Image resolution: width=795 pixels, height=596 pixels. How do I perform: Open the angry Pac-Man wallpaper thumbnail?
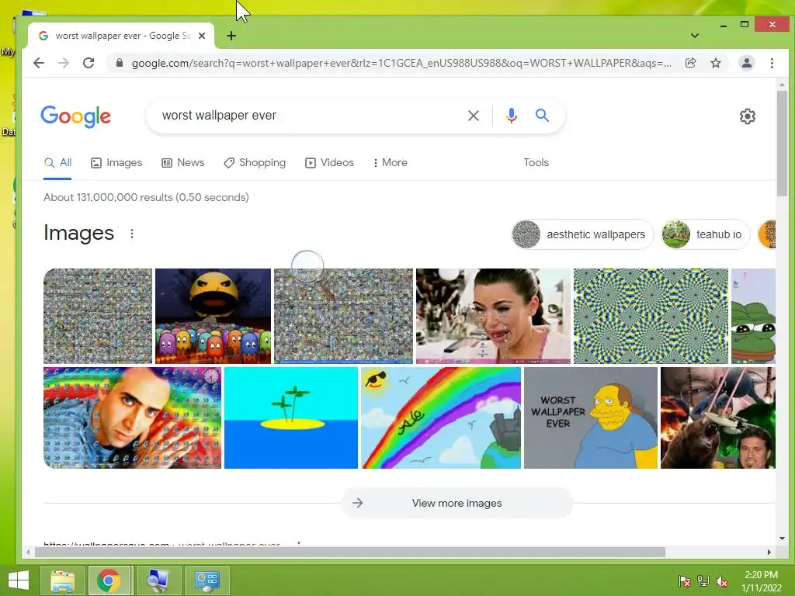[x=213, y=316]
